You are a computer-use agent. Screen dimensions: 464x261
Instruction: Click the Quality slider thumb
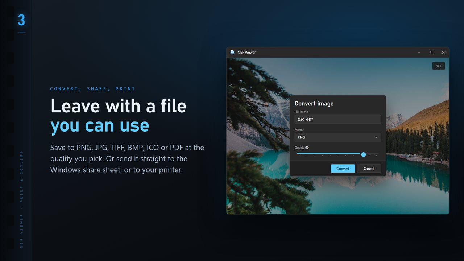364,154
